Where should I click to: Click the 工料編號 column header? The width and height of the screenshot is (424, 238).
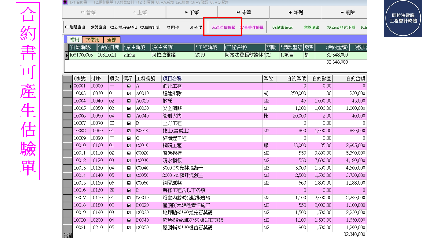click(x=148, y=79)
